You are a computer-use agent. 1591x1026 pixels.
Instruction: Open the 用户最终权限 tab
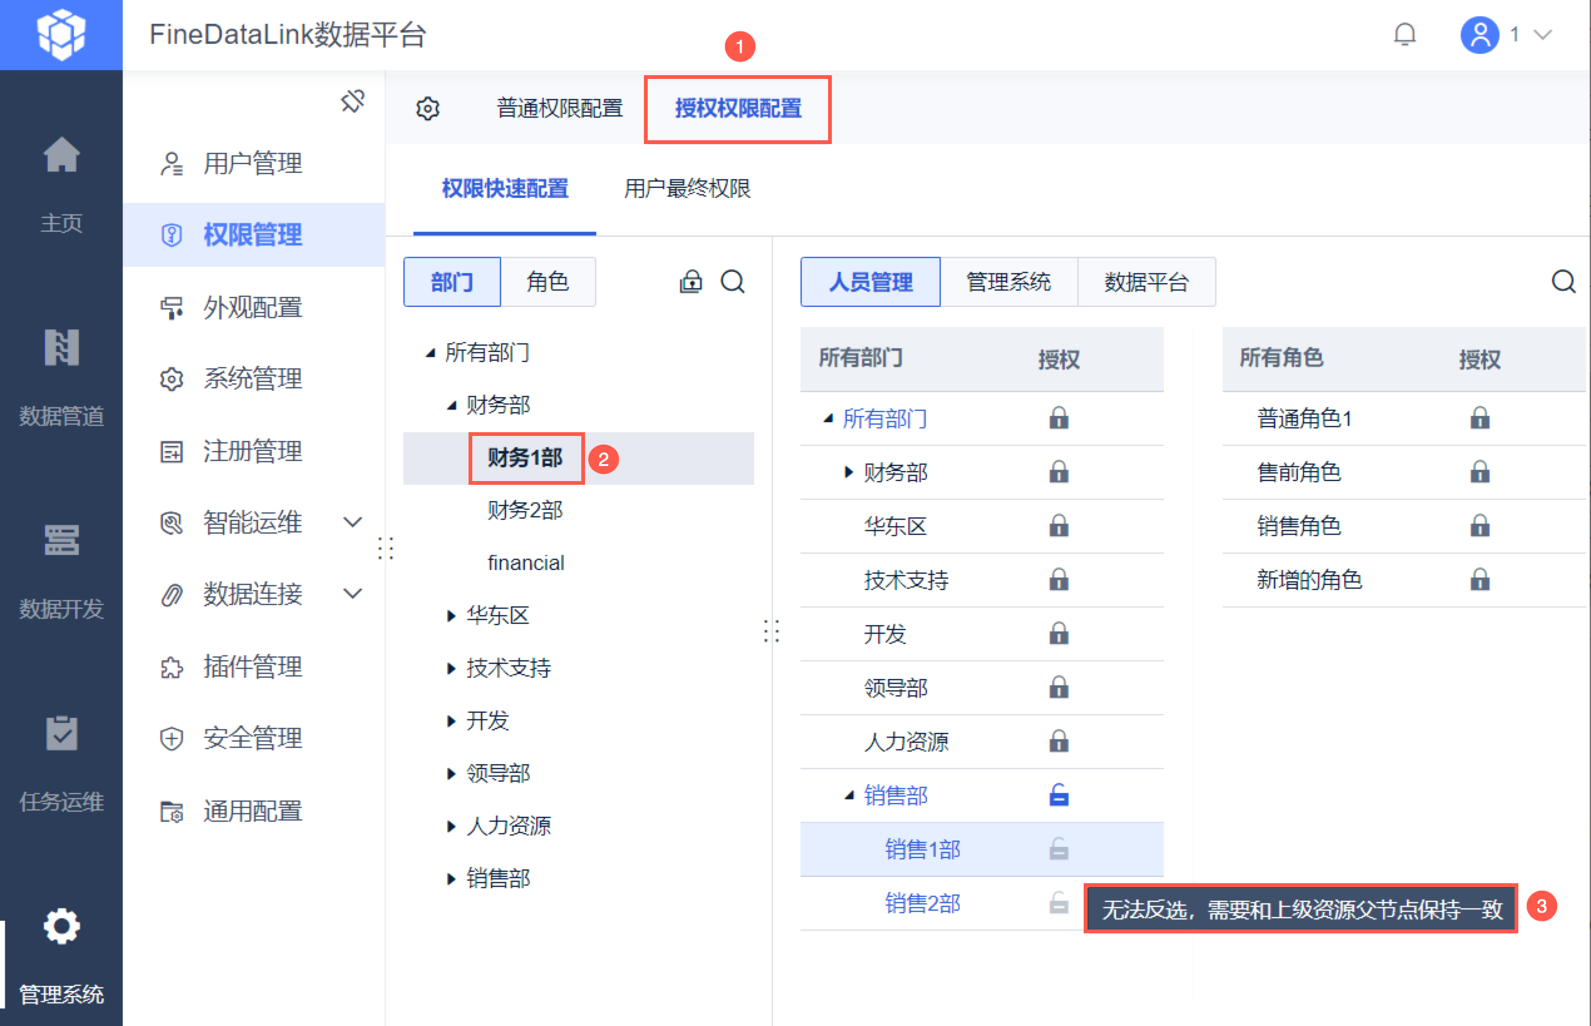pos(687,189)
